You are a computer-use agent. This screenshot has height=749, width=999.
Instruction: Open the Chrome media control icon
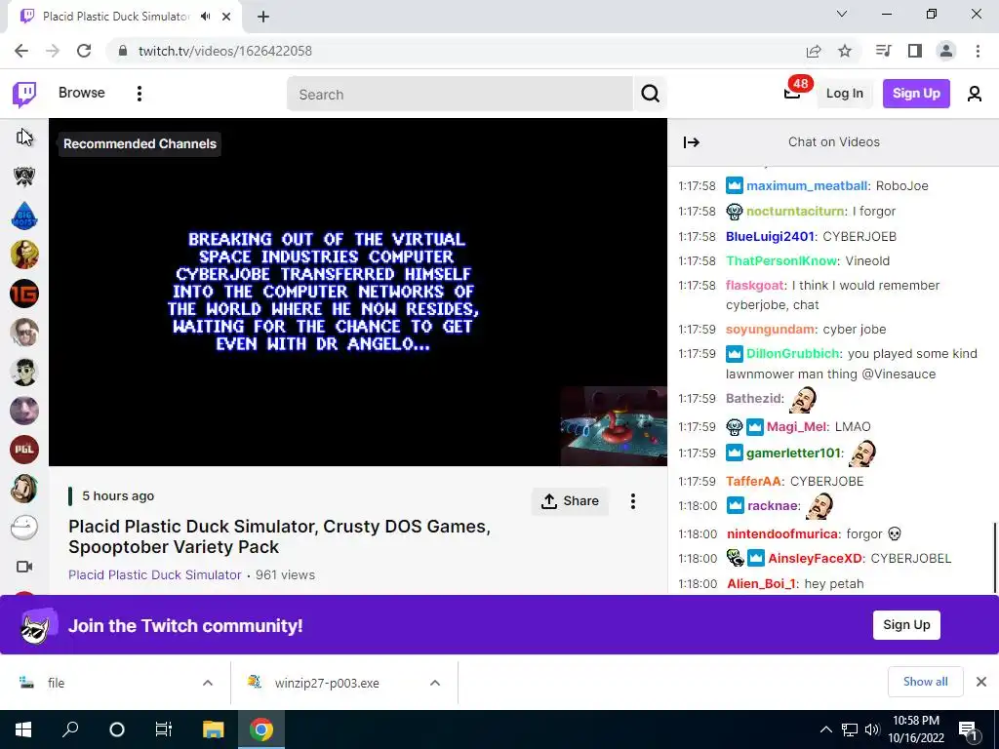pyautogui.click(x=883, y=51)
